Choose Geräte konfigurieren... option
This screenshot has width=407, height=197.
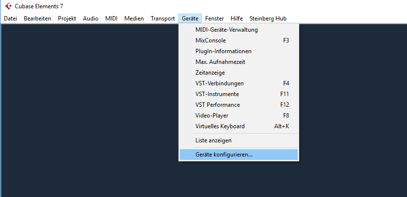point(239,155)
